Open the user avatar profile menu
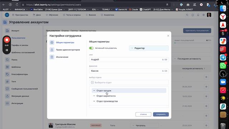 (x=209, y=15)
